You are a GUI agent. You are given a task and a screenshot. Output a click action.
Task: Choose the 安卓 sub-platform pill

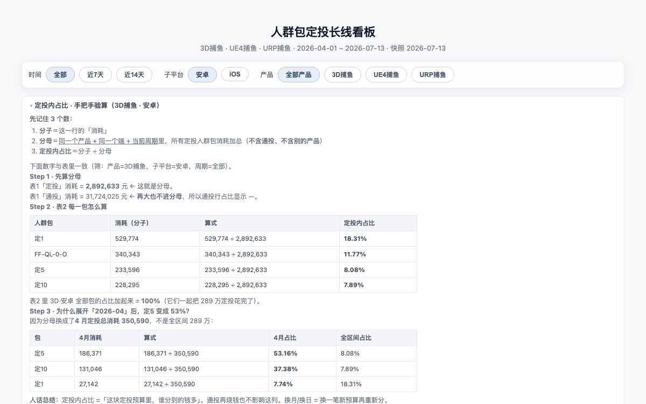[202, 74]
